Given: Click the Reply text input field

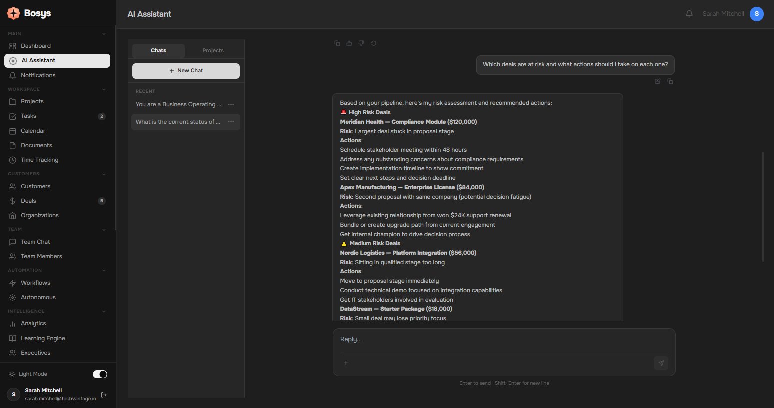Looking at the screenshot, I should pos(504,339).
